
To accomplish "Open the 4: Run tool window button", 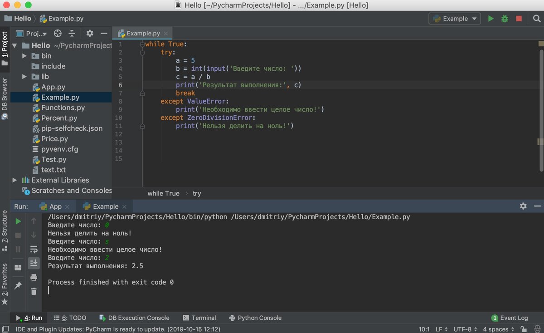I will 29,318.
